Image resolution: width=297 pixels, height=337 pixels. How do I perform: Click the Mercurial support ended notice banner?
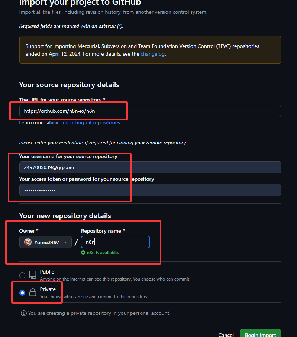[x=150, y=50]
